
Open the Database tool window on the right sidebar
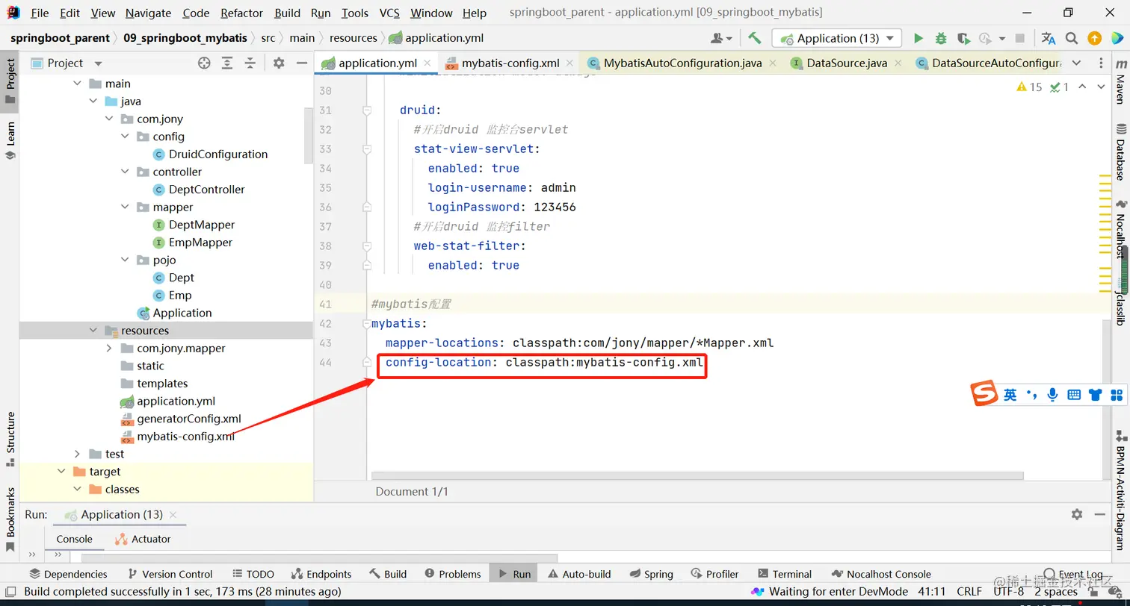pos(1120,153)
